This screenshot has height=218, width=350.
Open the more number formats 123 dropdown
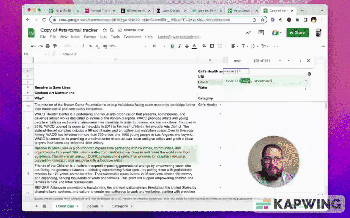[113, 46]
